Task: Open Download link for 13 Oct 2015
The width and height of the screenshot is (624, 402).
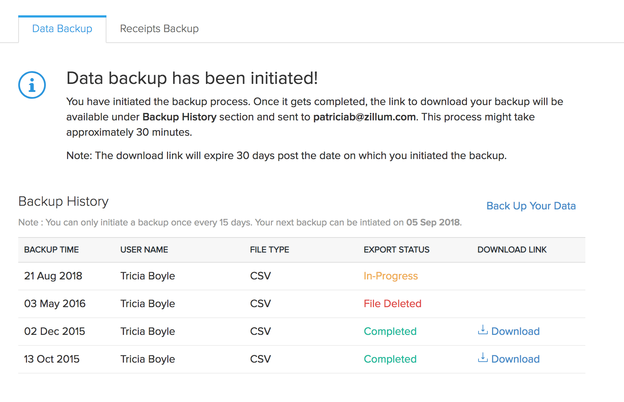Action: 515,359
